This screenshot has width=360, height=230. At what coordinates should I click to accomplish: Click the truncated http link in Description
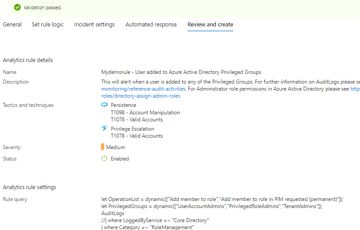(355, 89)
